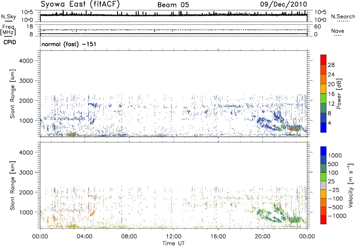Click the "Nave" legend label

pos(338,31)
